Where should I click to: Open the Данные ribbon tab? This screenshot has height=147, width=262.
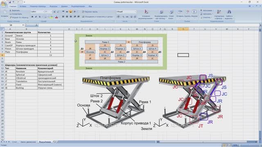click(64, 7)
